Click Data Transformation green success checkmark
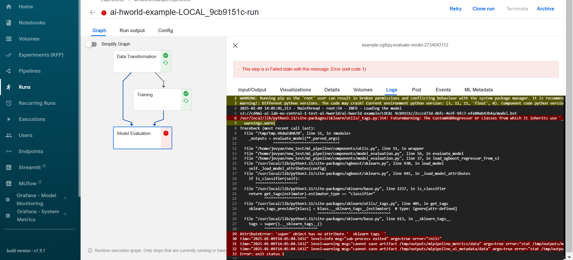 click(x=166, y=55)
